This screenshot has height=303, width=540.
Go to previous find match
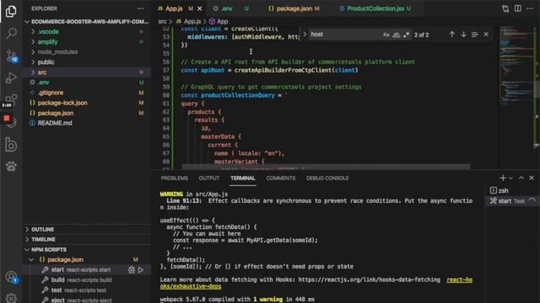pyautogui.click(x=452, y=35)
